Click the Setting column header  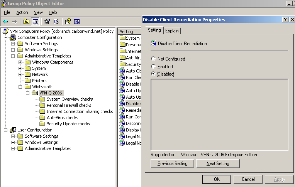tap(130, 32)
